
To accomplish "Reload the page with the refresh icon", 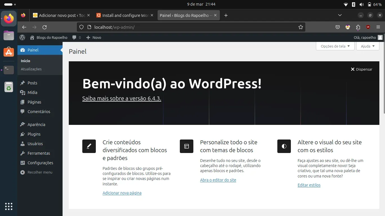I will point(45,27).
